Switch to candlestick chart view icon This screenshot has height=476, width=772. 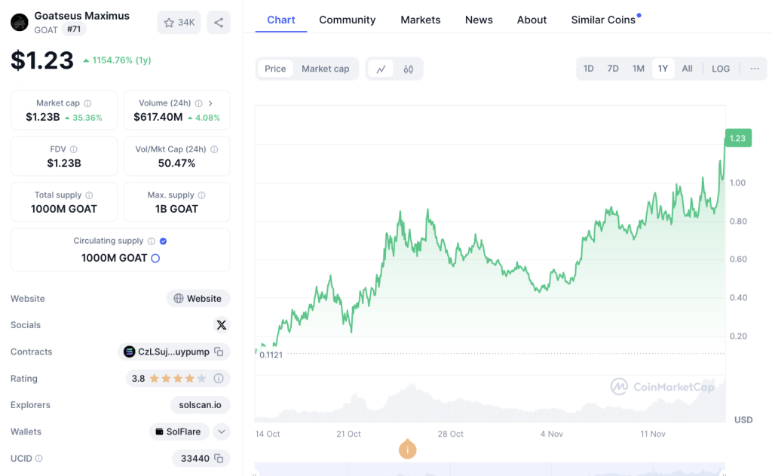point(408,69)
